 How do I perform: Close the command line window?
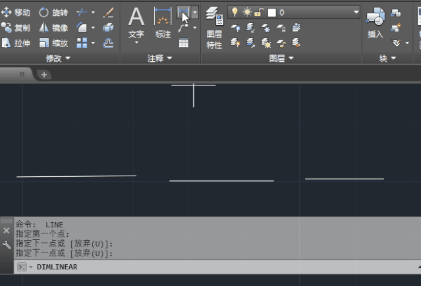[7, 231]
